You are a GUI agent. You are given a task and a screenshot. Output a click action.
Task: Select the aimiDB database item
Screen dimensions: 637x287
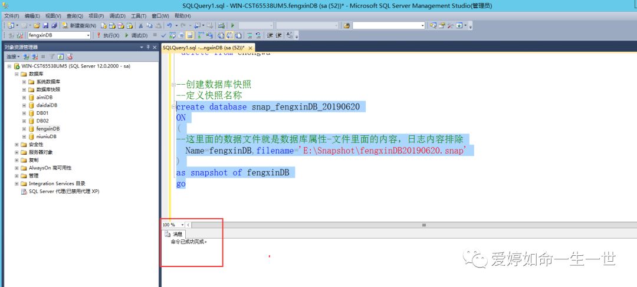[44, 98]
